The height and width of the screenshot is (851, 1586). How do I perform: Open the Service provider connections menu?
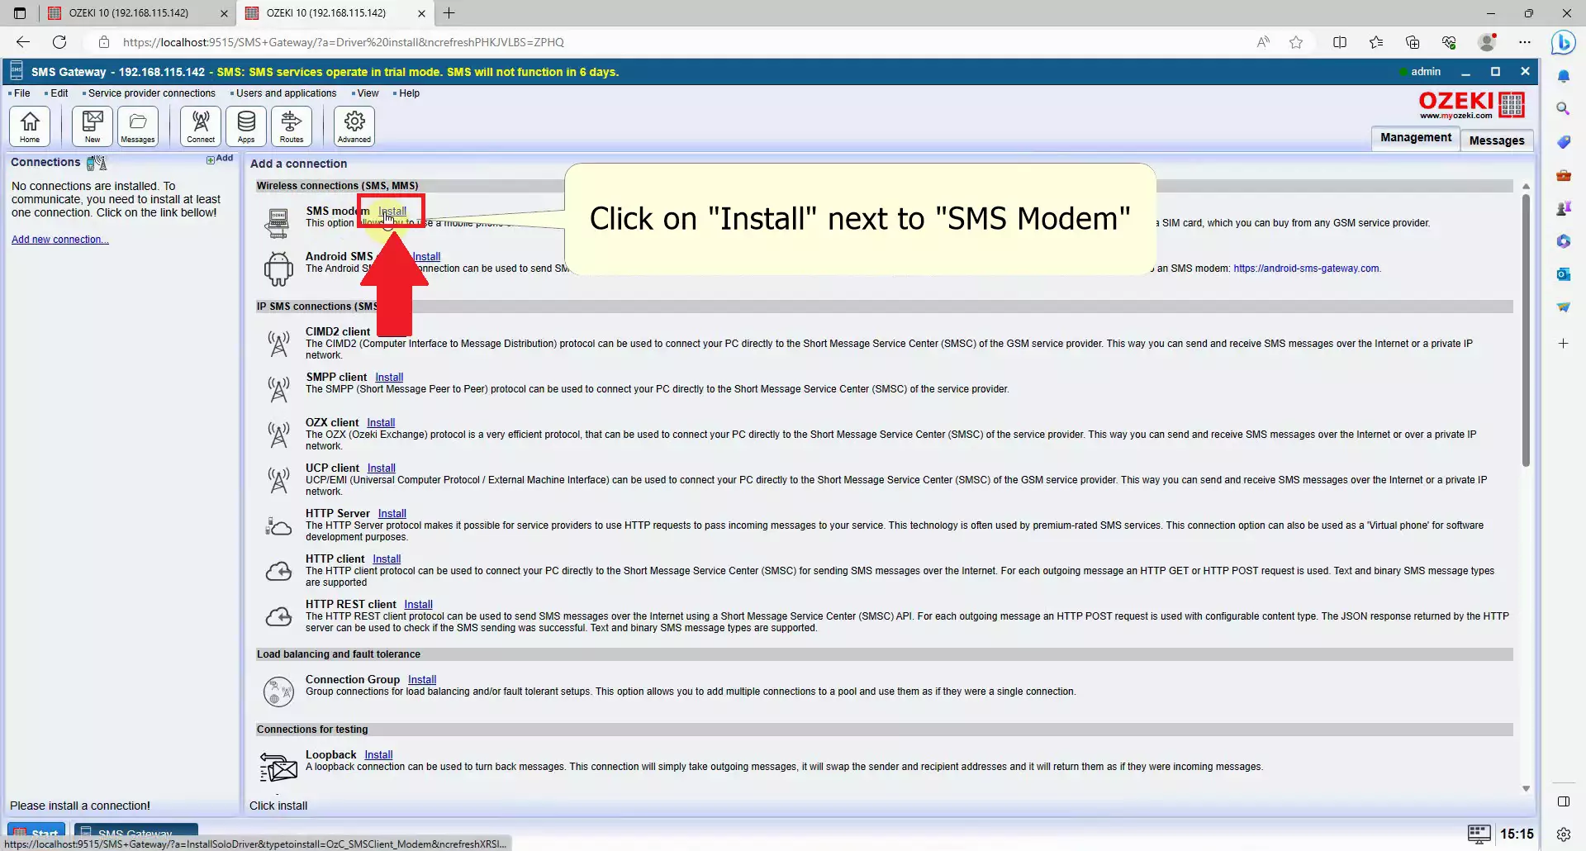151,93
